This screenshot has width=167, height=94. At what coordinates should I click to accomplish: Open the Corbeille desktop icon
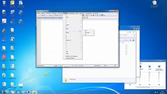tap(4, 3)
